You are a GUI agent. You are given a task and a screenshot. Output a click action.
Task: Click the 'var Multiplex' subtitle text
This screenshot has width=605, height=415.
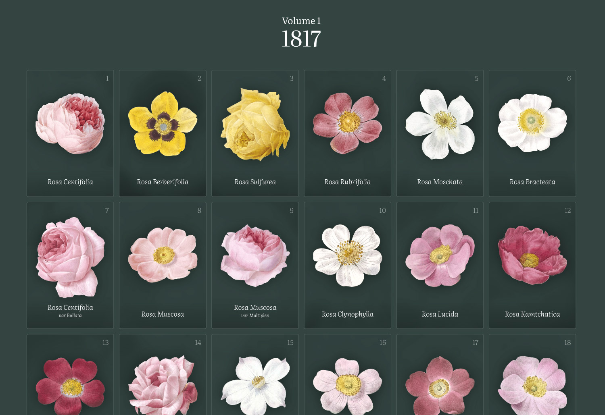point(255,315)
